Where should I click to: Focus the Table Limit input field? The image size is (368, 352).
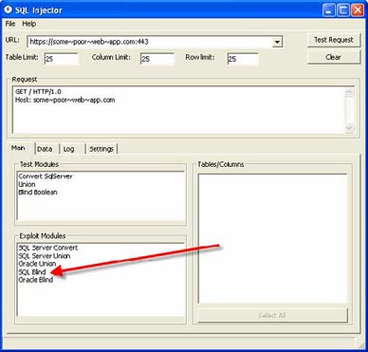point(62,59)
